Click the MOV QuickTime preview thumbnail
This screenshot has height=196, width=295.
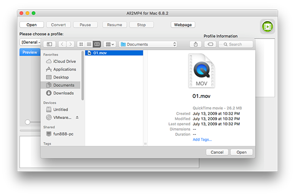point(201,71)
